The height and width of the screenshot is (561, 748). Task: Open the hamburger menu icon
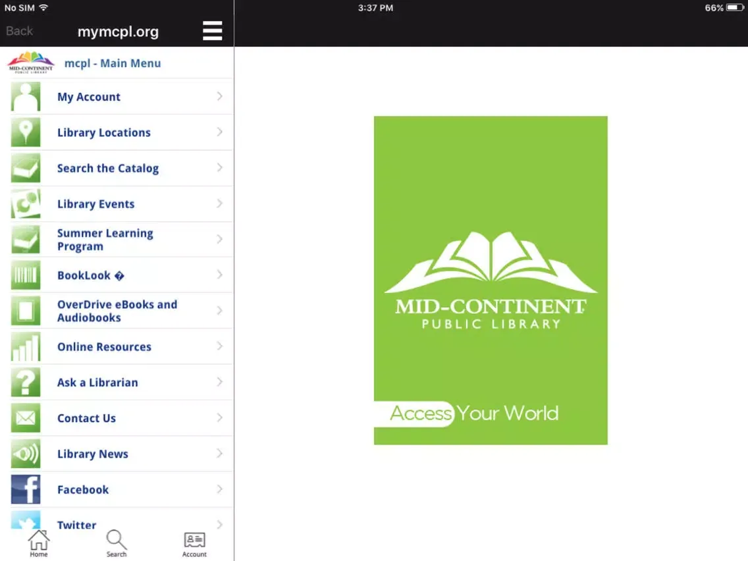point(212,31)
